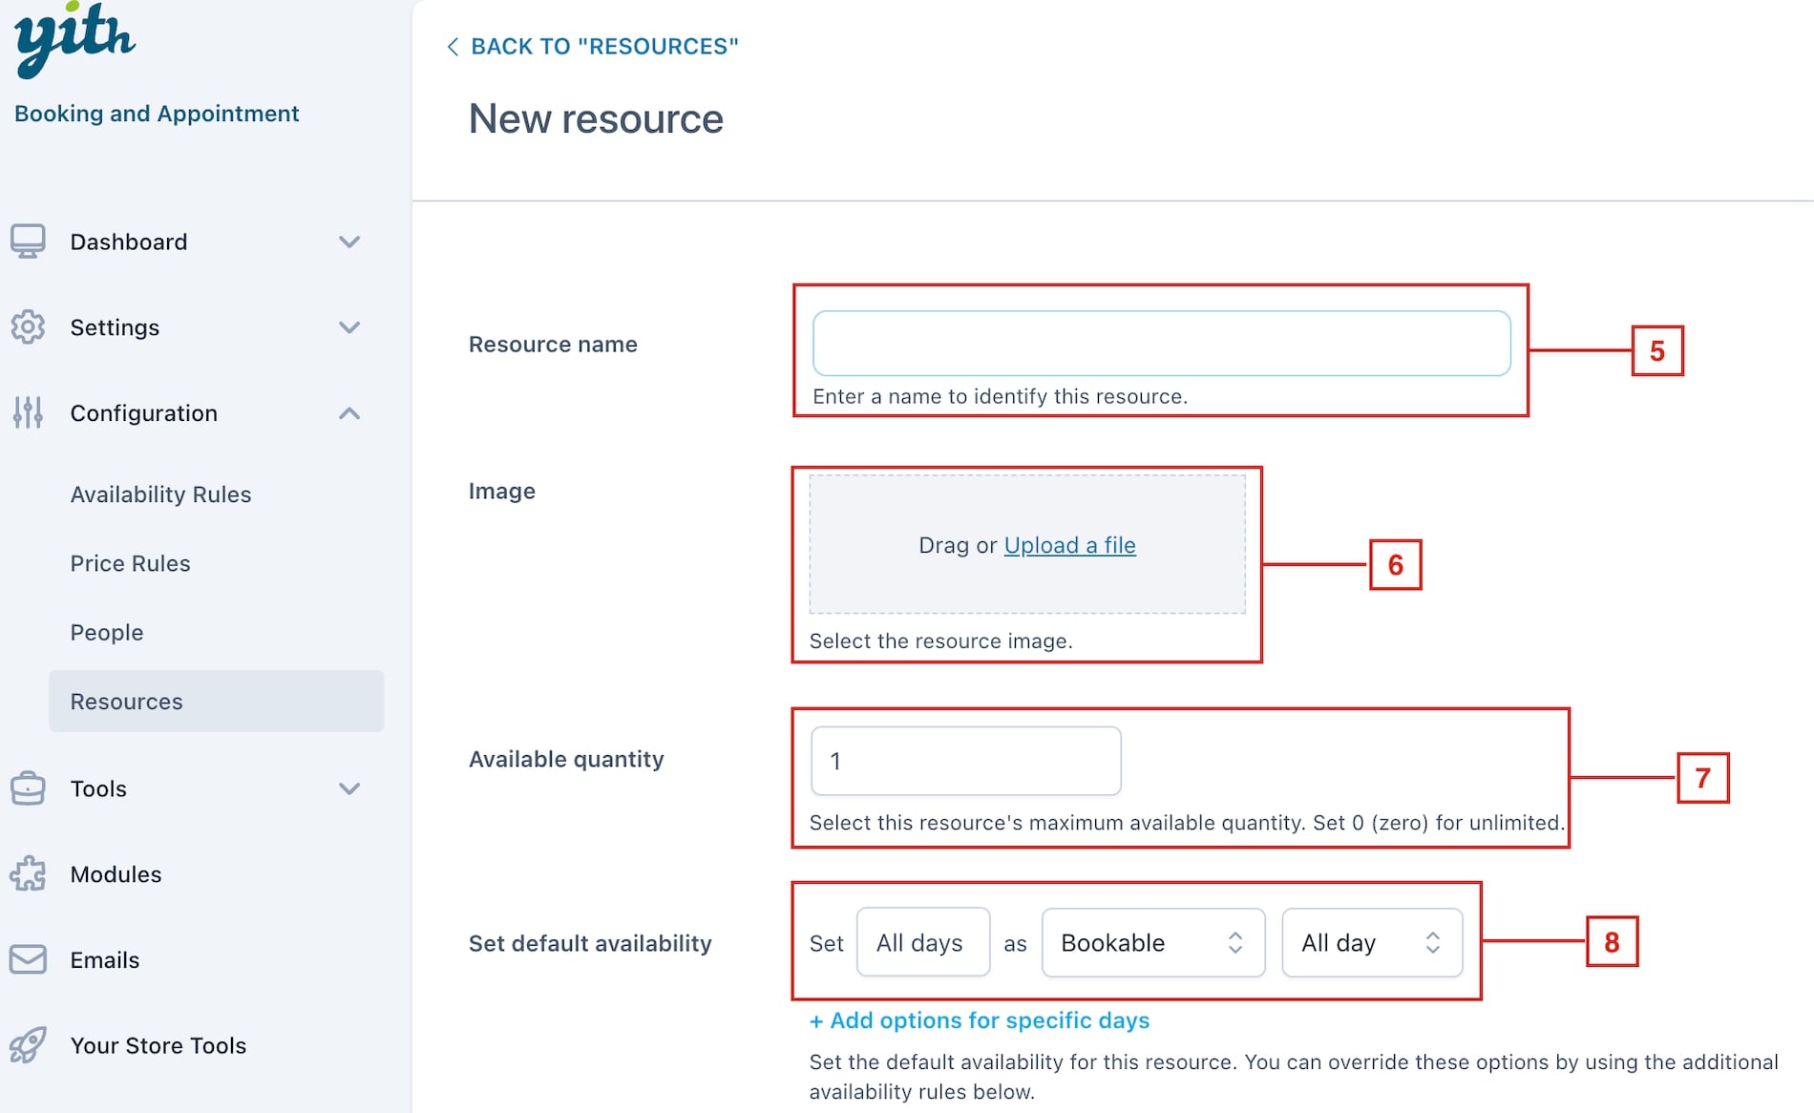Click the Dashboard monitor icon
The height and width of the screenshot is (1113, 1814).
pos(28,241)
